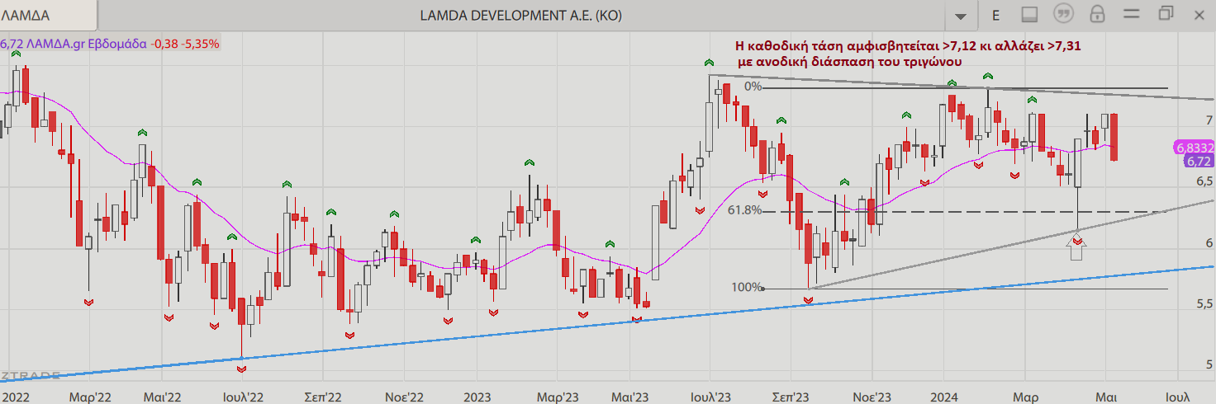The width and height of the screenshot is (1216, 404).
Task: Click the ΛΑΜΔΑ symbol input field
Action: click(x=48, y=15)
